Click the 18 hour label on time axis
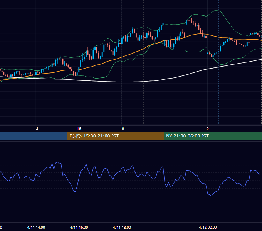 tap(122, 129)
